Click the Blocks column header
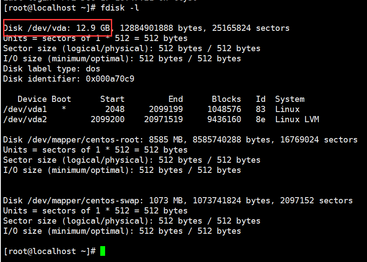 [x=227, y=99]
